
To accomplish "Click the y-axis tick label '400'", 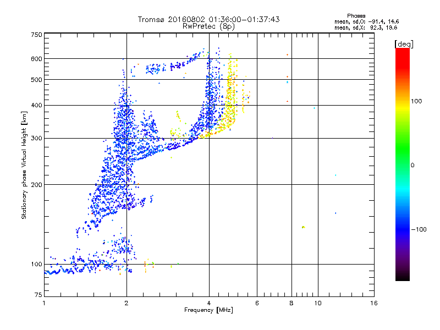I will coord(36,106).
